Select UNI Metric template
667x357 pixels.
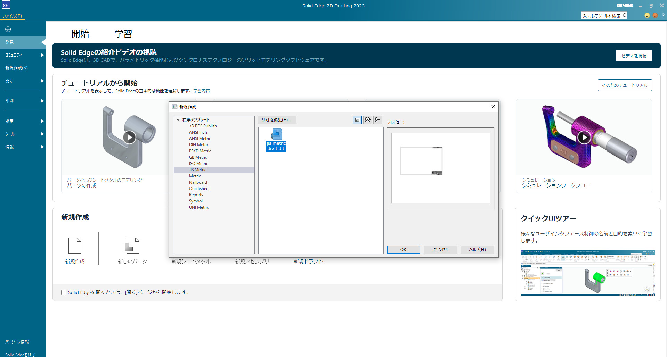coord(199,207)
